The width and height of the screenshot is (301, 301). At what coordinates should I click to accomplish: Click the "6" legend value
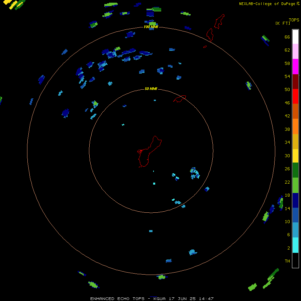point(288,235)
